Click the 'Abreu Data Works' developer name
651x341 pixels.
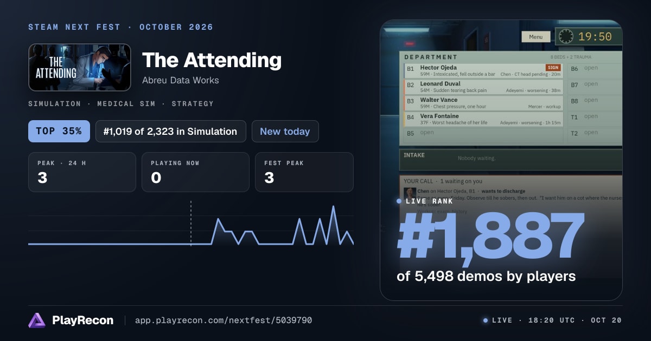click(x=181, y=80)
